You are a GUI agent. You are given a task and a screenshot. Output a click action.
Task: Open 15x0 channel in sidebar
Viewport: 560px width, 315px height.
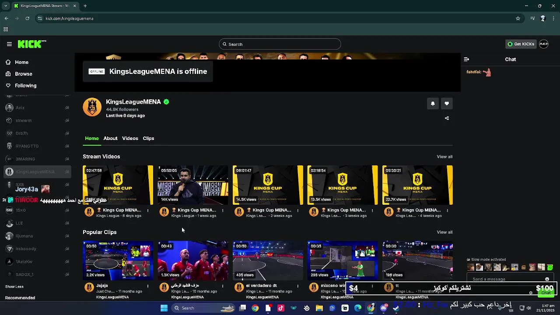click(x=37, y=210)
